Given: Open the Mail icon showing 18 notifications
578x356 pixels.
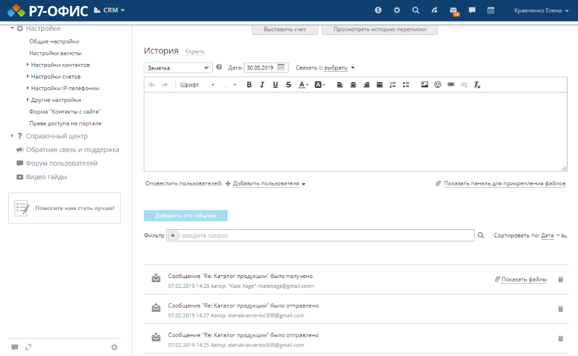Looking at the screenshot, I should pos(453,9).
